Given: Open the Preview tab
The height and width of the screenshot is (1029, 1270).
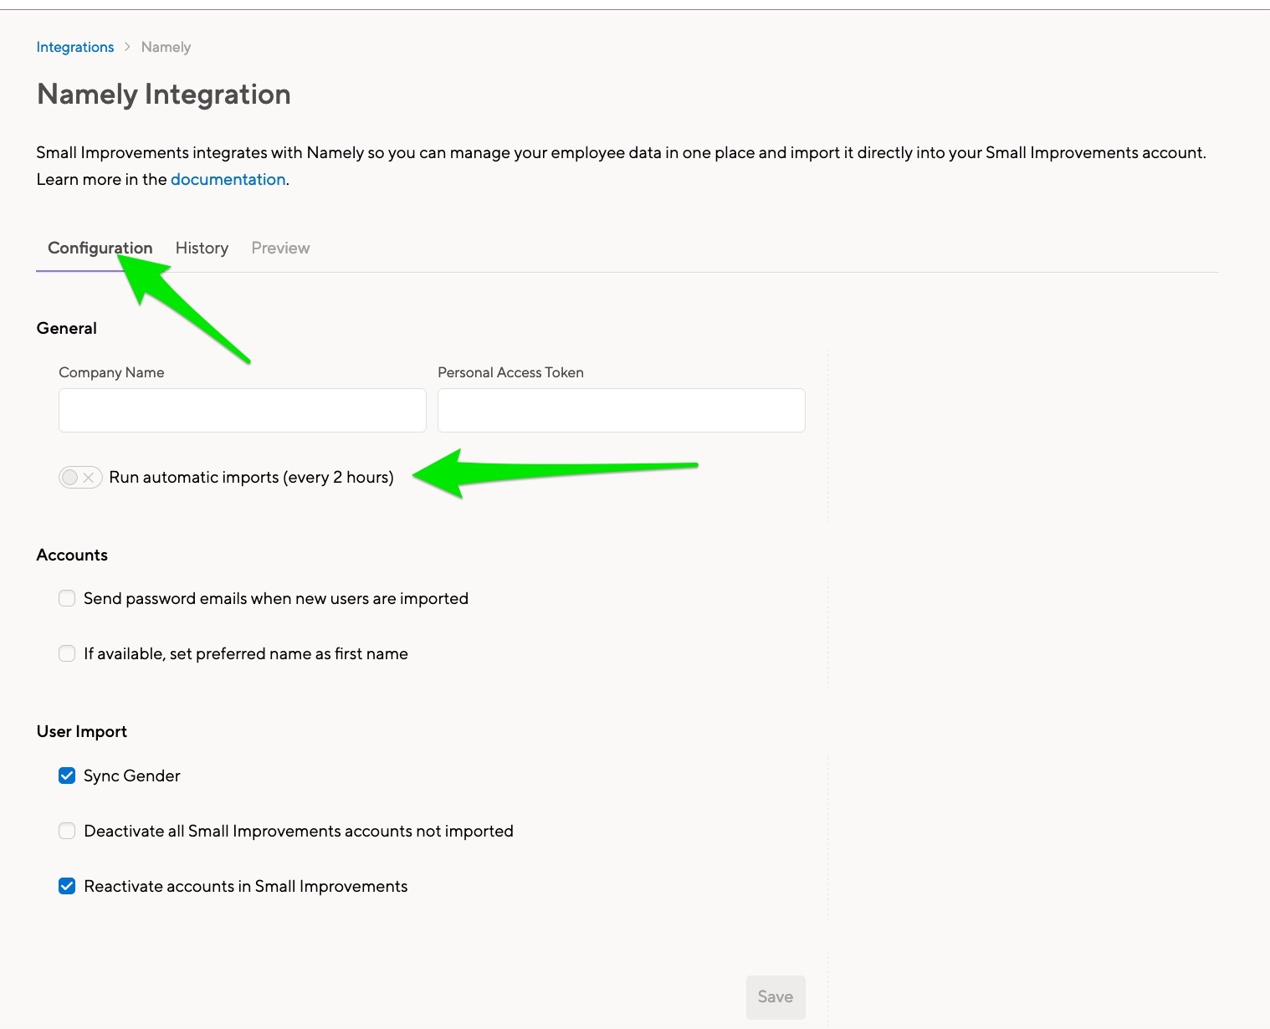Looking at the screenshot, I should coord(279,248).
